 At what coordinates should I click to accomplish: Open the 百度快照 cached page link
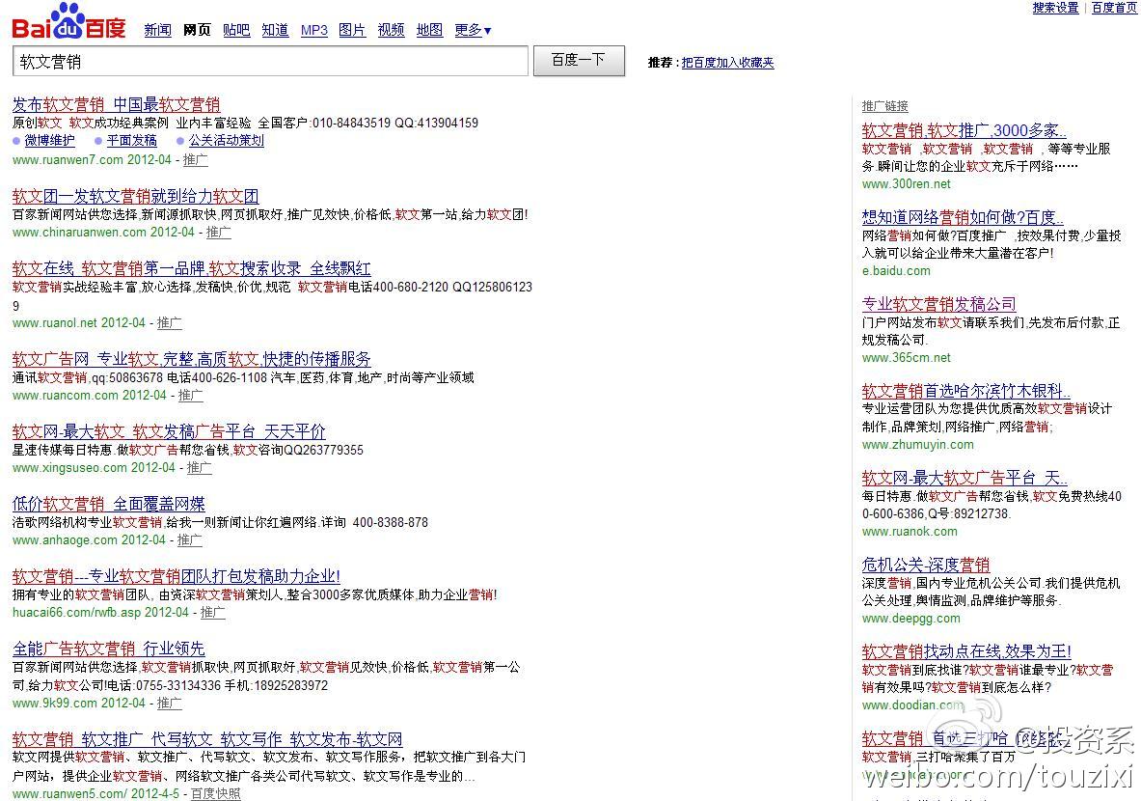[x=215, y=793]
